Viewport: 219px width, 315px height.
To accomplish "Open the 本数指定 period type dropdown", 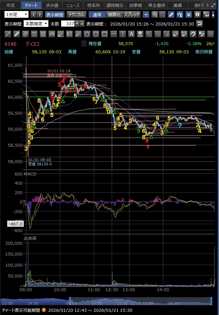I will 36,24.
